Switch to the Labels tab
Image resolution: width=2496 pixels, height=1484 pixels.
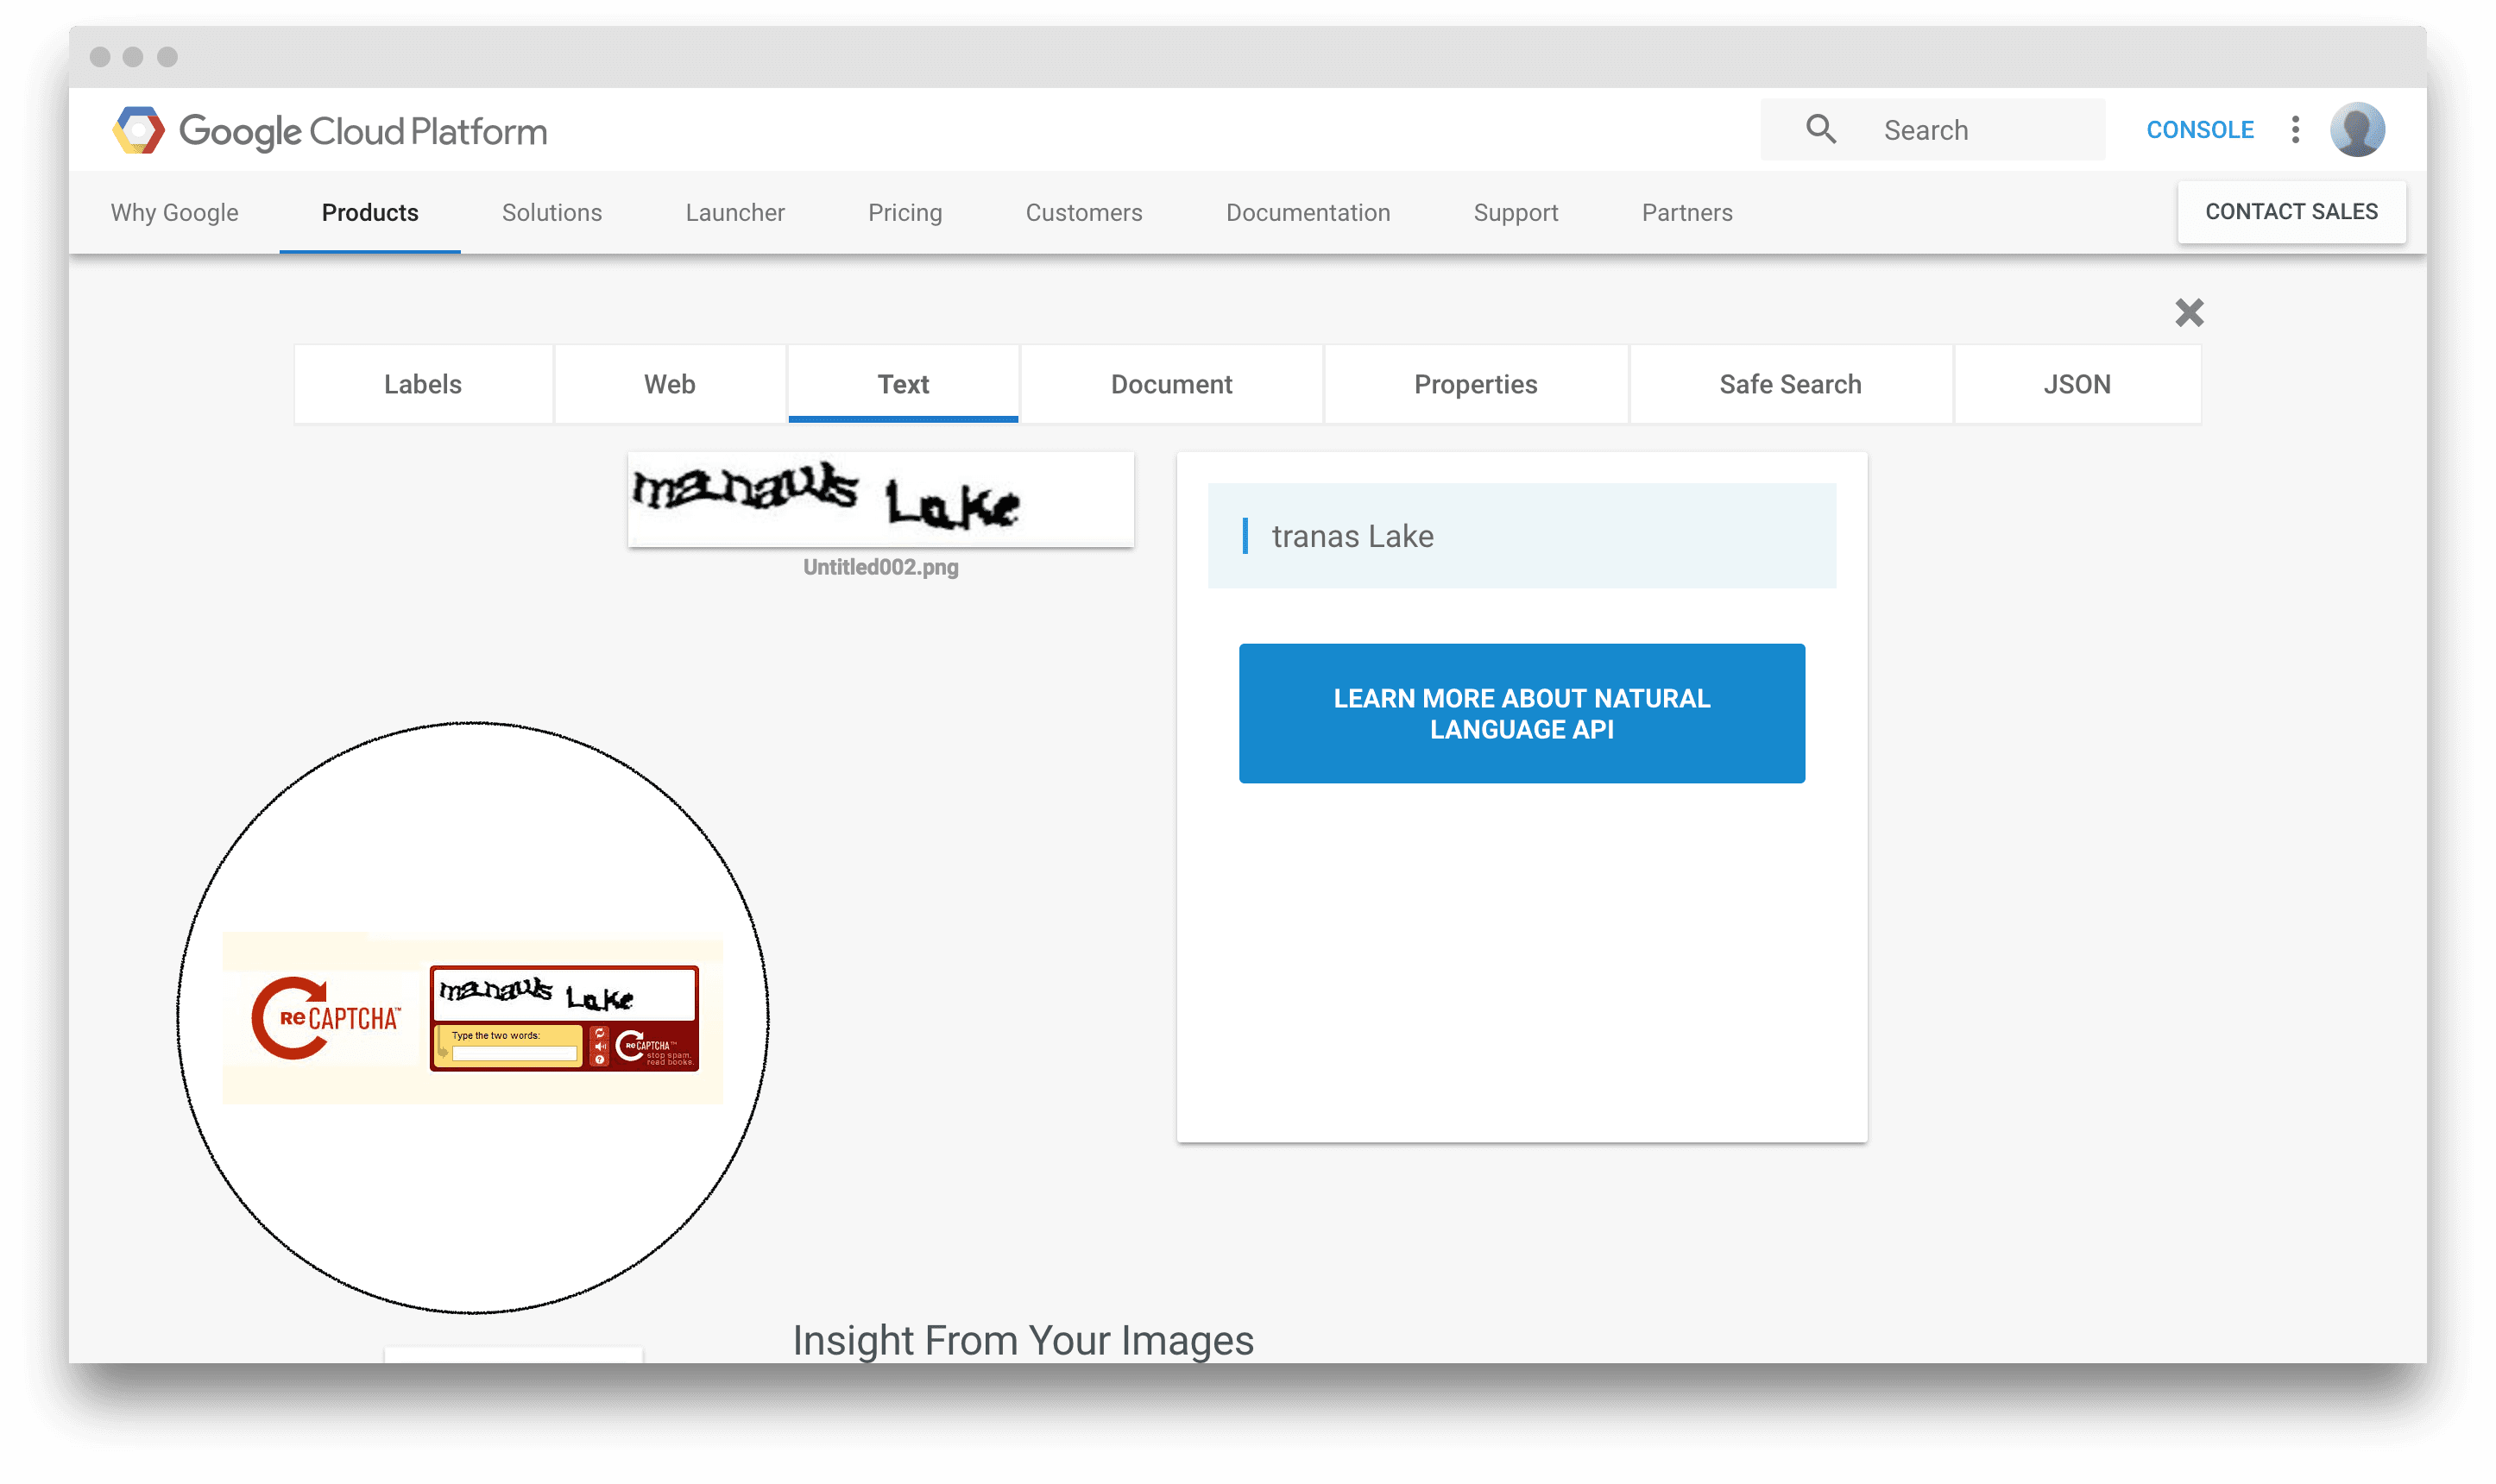(423, 384)
